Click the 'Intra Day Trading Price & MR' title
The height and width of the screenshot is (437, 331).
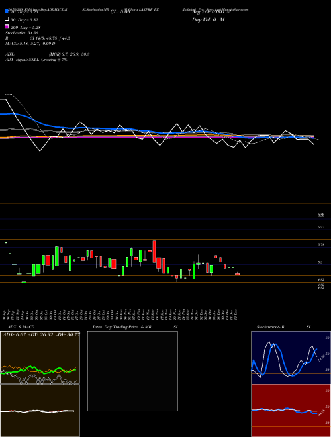tap(122, 327)
